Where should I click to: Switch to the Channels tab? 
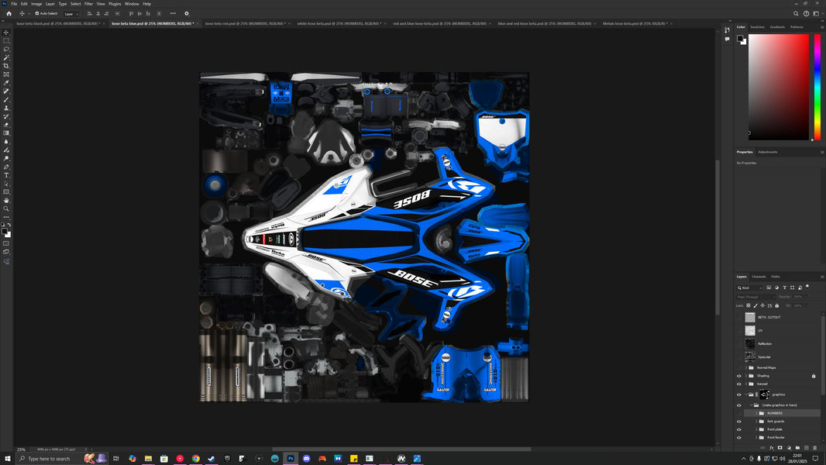coord(759,277)
